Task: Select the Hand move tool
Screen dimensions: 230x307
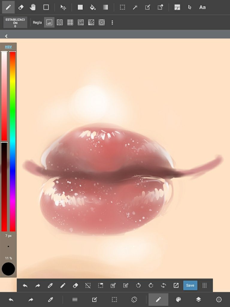Action: point(33,7)
